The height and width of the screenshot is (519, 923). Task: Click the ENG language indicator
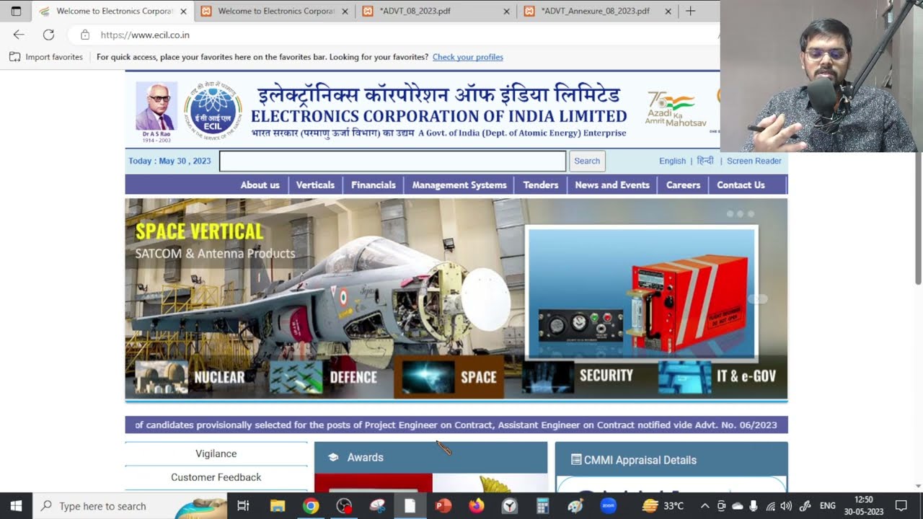(828, 506)
